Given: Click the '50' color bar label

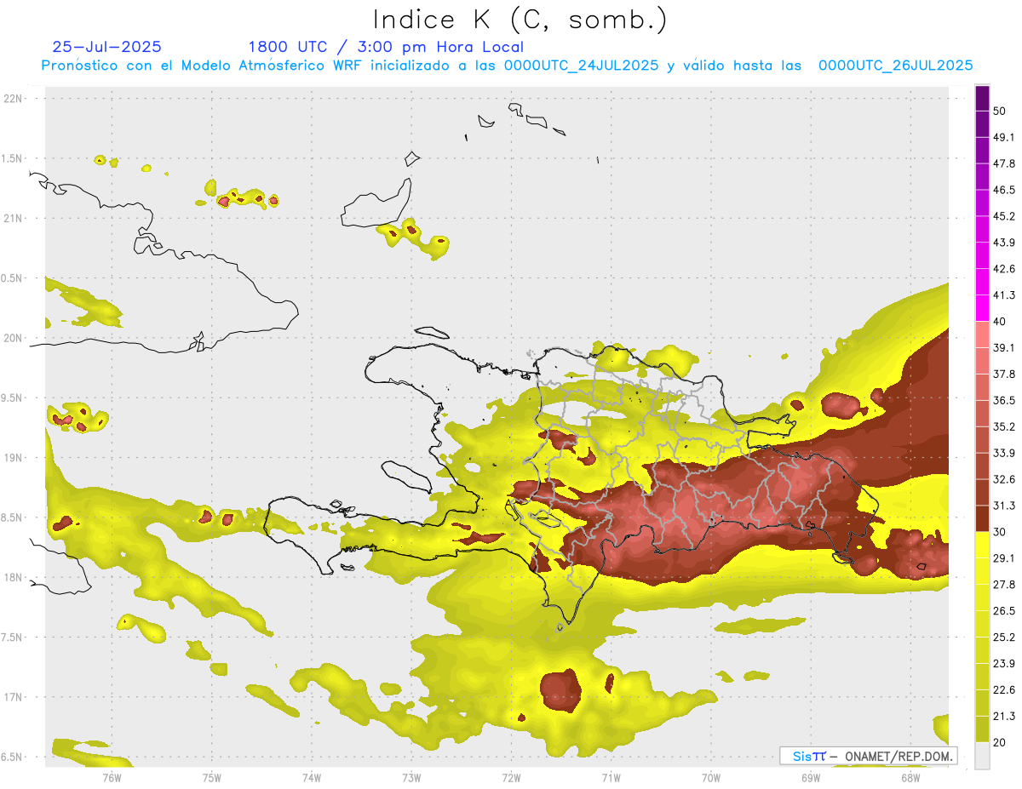Looking at the screenshot, I should [1000, 111].
